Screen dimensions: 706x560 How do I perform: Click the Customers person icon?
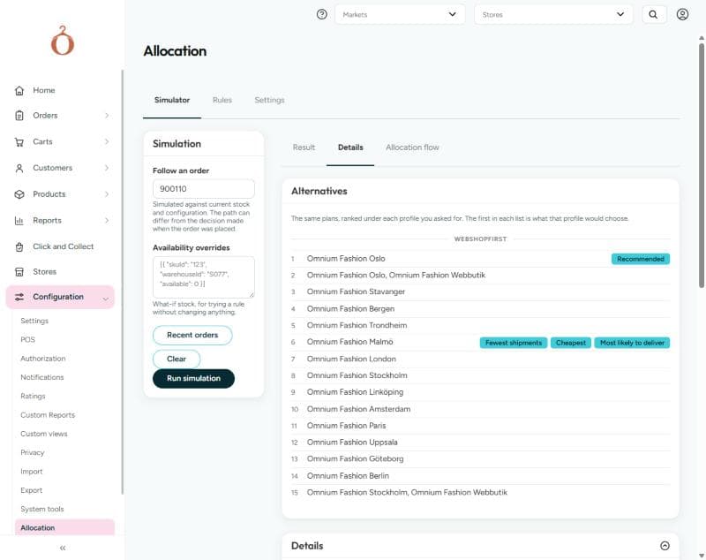click(19, 168)
